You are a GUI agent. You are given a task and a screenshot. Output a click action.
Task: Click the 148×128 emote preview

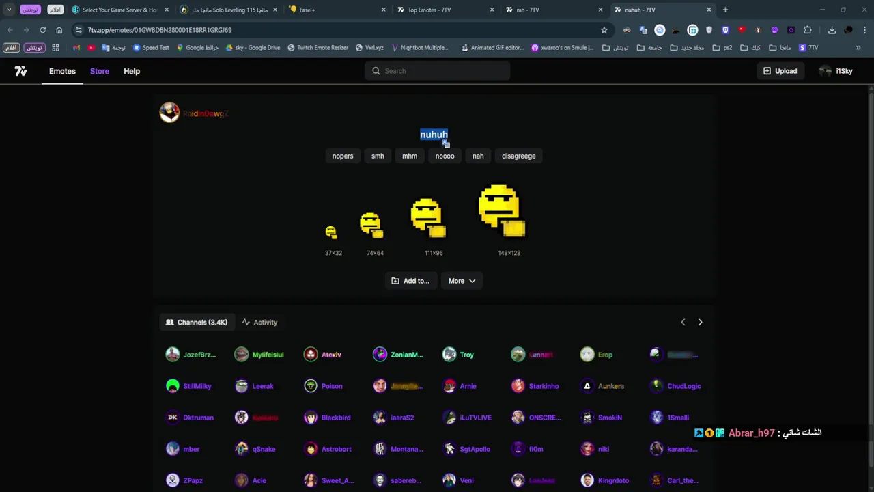pyautogui.click(x=502, y=211)
